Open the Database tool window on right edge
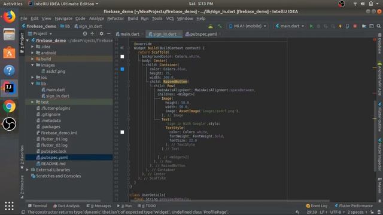383x215 pixels. click(x=379, y=44)
